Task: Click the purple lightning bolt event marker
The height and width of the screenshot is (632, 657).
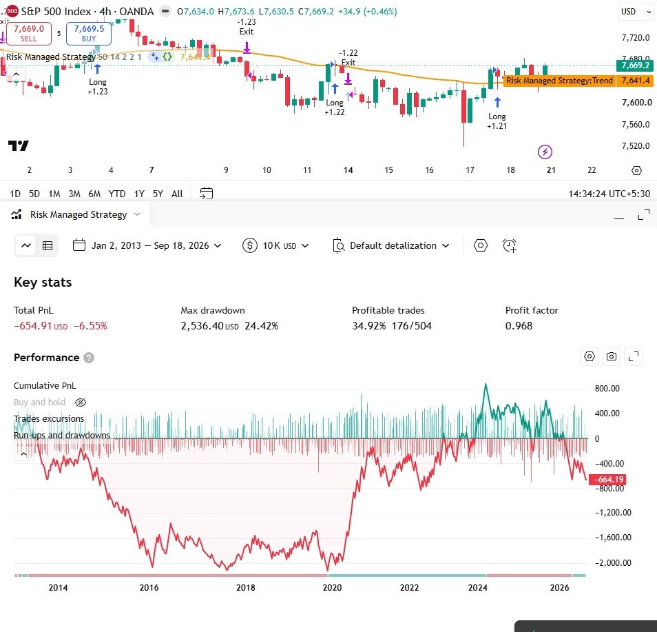Action: (545, 152)
